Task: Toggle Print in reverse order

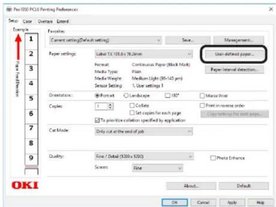Action: coord(202,106)
